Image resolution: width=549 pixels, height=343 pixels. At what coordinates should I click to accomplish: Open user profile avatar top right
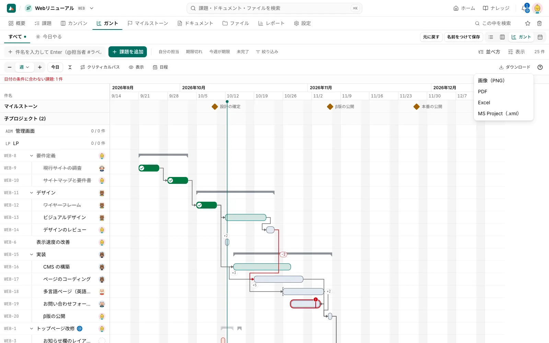click(x=537, y=8)
